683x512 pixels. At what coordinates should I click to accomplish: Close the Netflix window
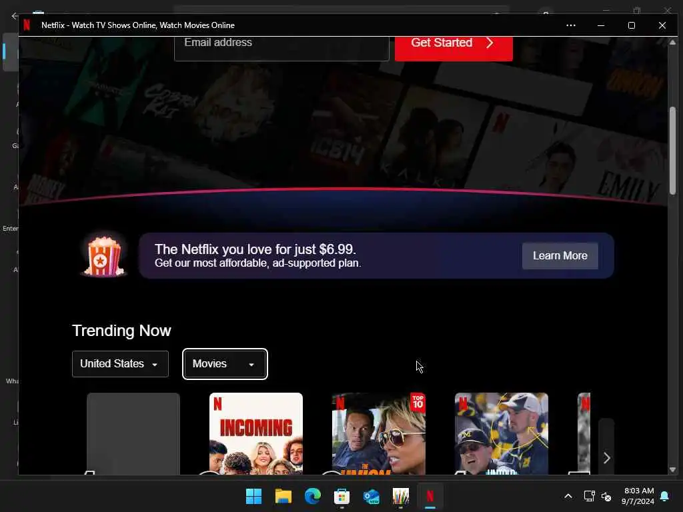point(662,25)
